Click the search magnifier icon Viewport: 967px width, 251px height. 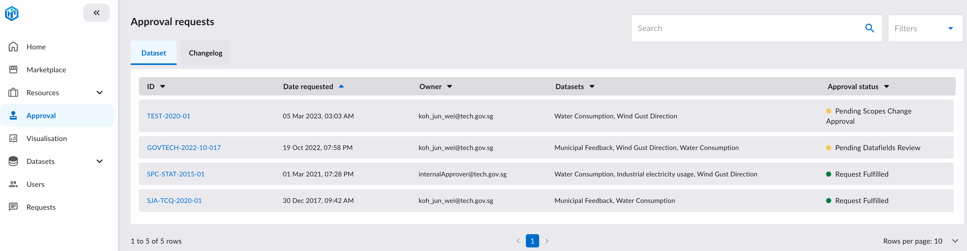pos(870,28)
